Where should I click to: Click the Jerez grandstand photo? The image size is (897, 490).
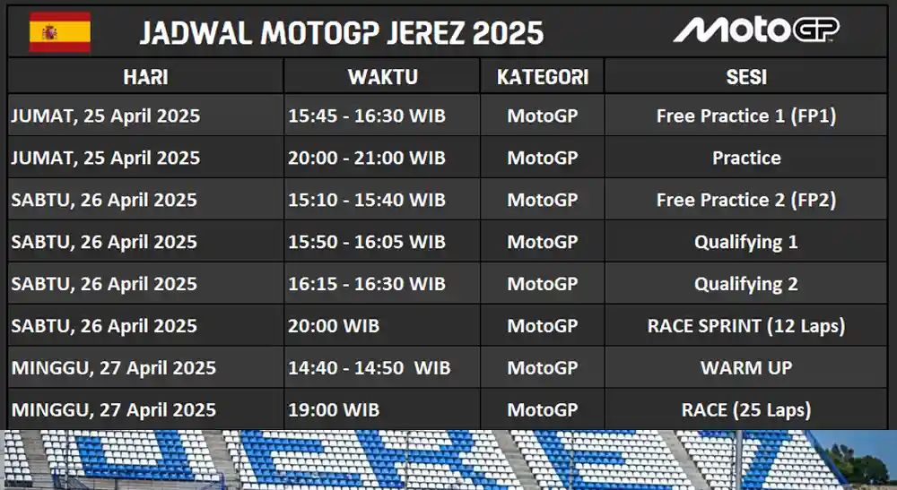coord(448,460)
